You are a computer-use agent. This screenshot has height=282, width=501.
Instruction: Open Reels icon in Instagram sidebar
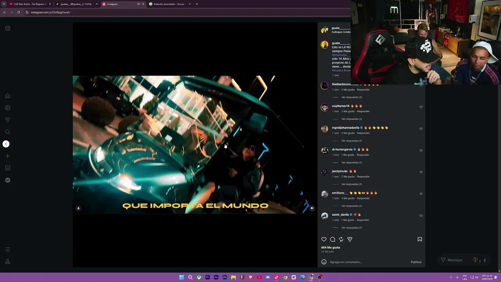7,108
